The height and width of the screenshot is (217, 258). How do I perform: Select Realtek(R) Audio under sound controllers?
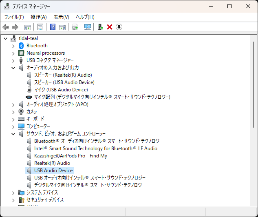pyautogui.click(x=52, y=163)
